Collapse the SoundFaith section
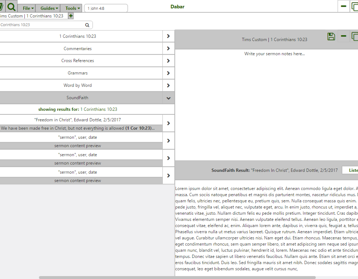358x279 pixels. 169,98
